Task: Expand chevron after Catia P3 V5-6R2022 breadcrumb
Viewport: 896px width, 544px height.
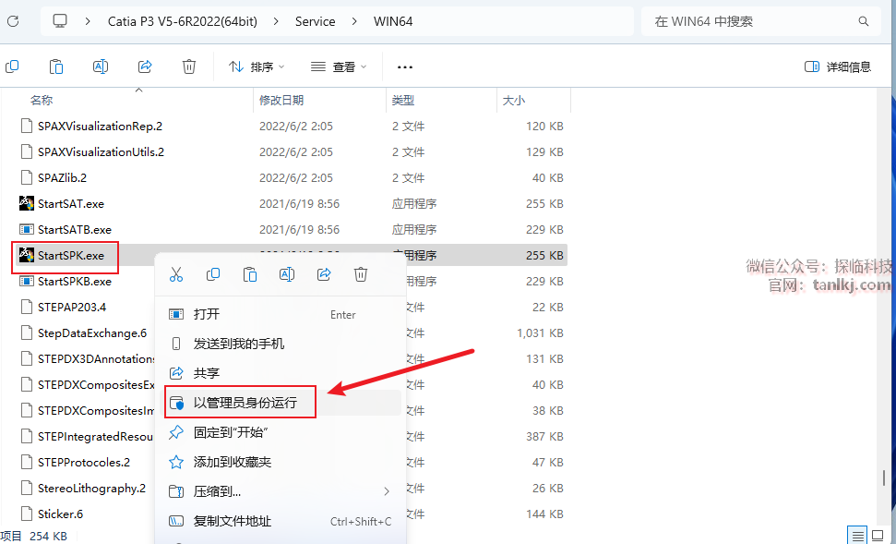Action: click(x=277, y=21)
